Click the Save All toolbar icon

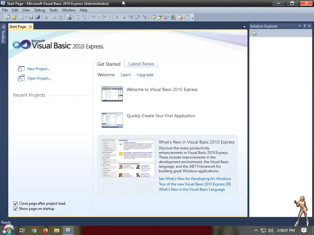click(38, 17)
